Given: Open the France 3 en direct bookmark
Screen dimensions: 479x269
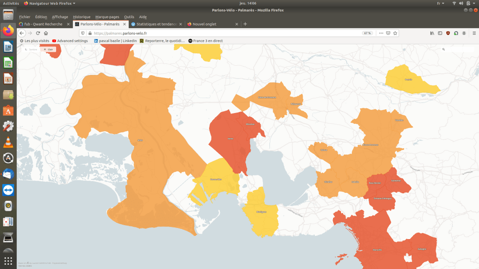Looking at the screenshot, I should tap(205, 41).
